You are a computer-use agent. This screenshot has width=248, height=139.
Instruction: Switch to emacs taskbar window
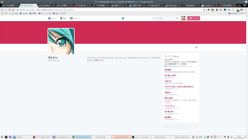[x=62, y=137]
